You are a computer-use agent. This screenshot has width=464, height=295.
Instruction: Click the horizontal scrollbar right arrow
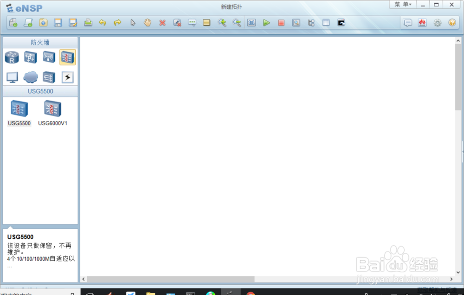pos(451,279)
